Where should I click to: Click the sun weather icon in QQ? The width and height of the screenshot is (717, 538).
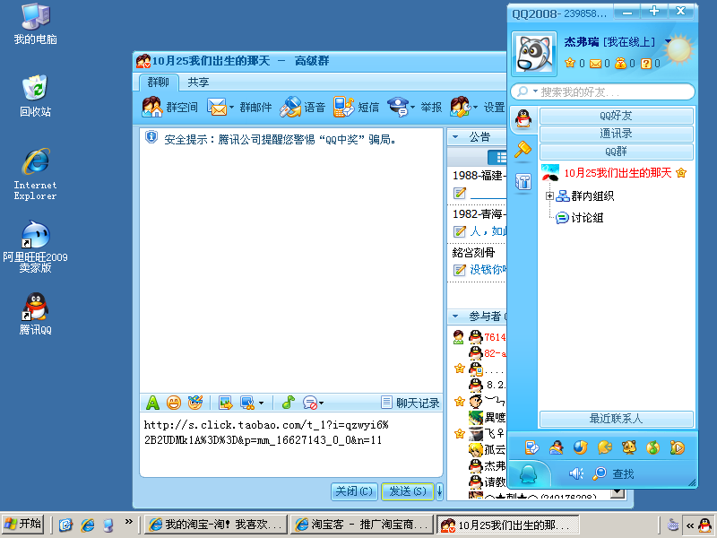(x=679, y=49)
